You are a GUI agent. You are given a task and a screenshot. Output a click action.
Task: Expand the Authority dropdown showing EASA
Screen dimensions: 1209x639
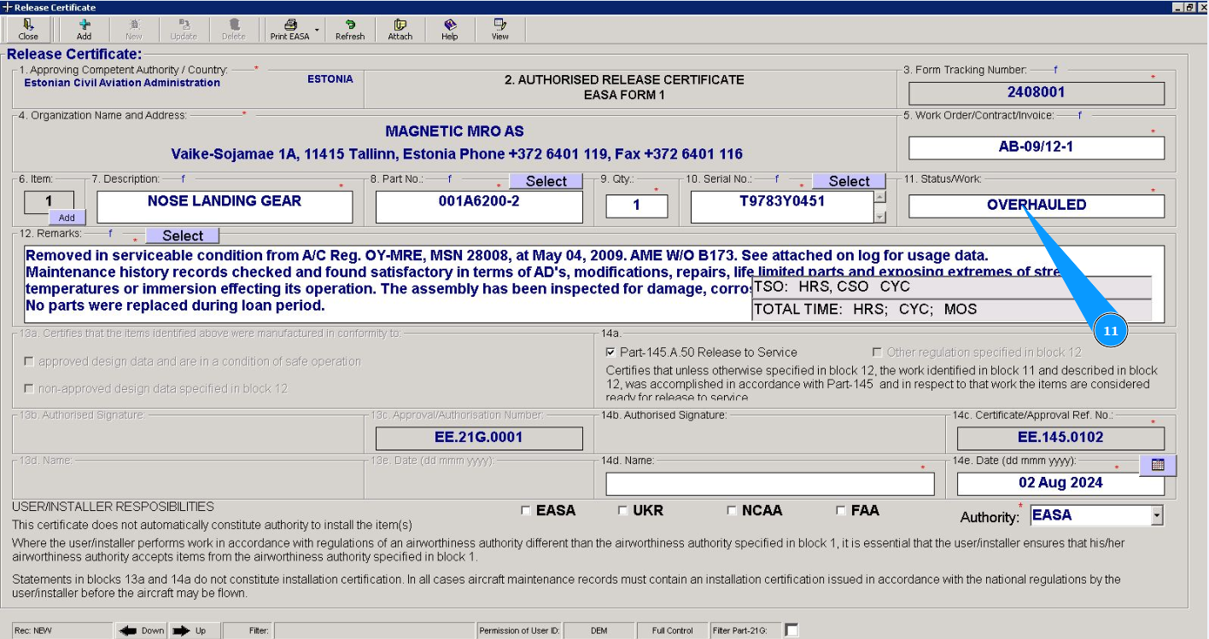coord(1157,515)
